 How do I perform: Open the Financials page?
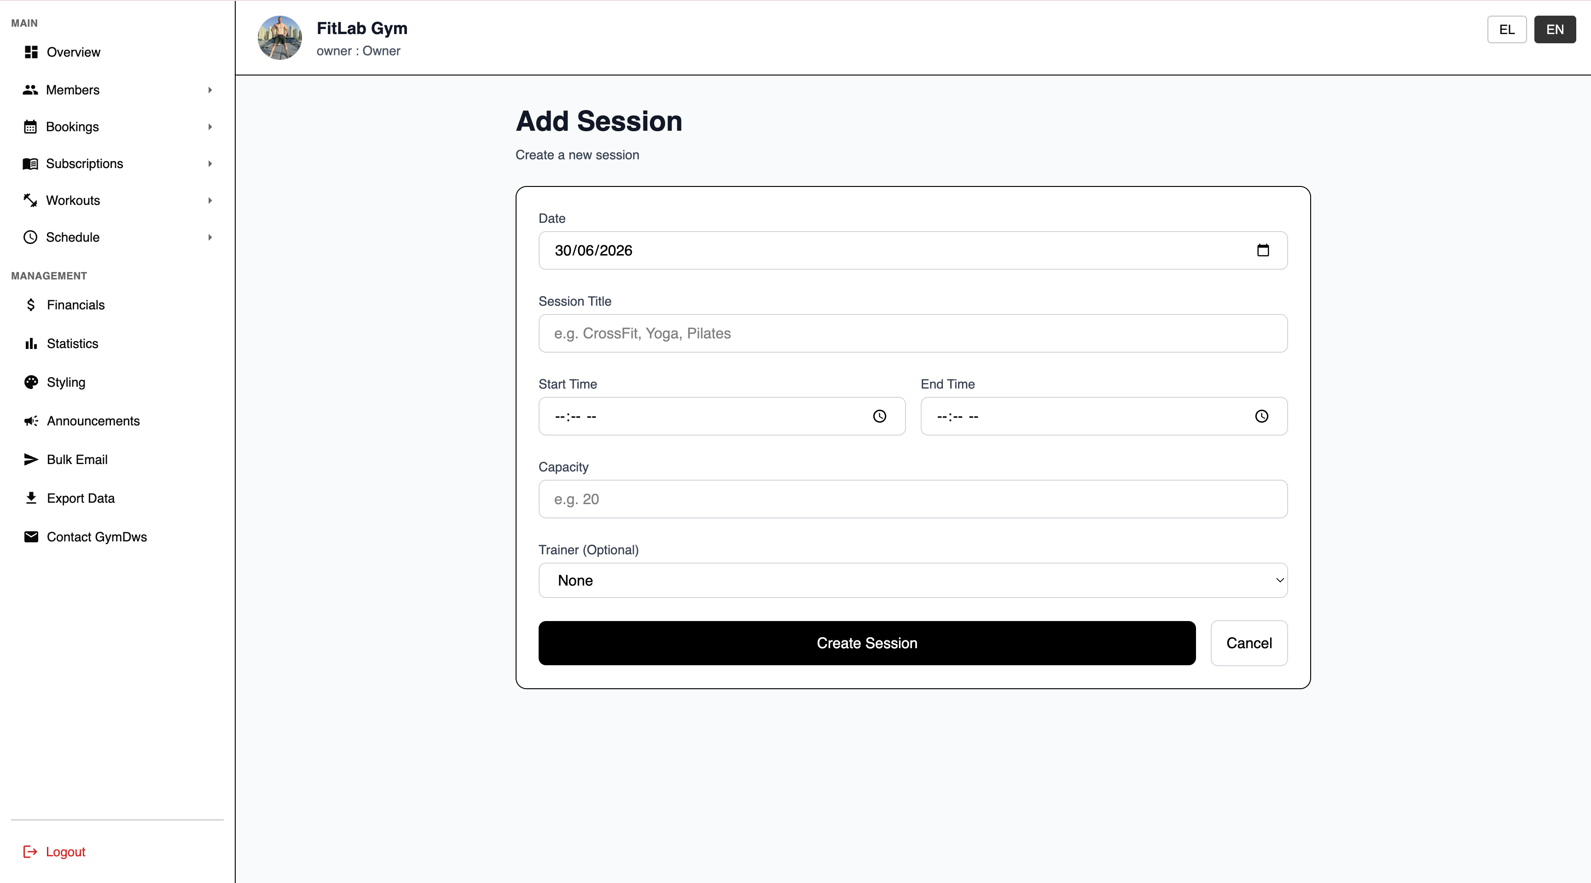click(x=75, y=305)
